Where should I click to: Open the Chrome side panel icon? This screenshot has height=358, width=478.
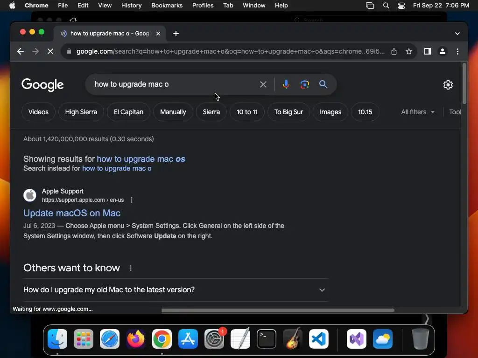[428, 51]
